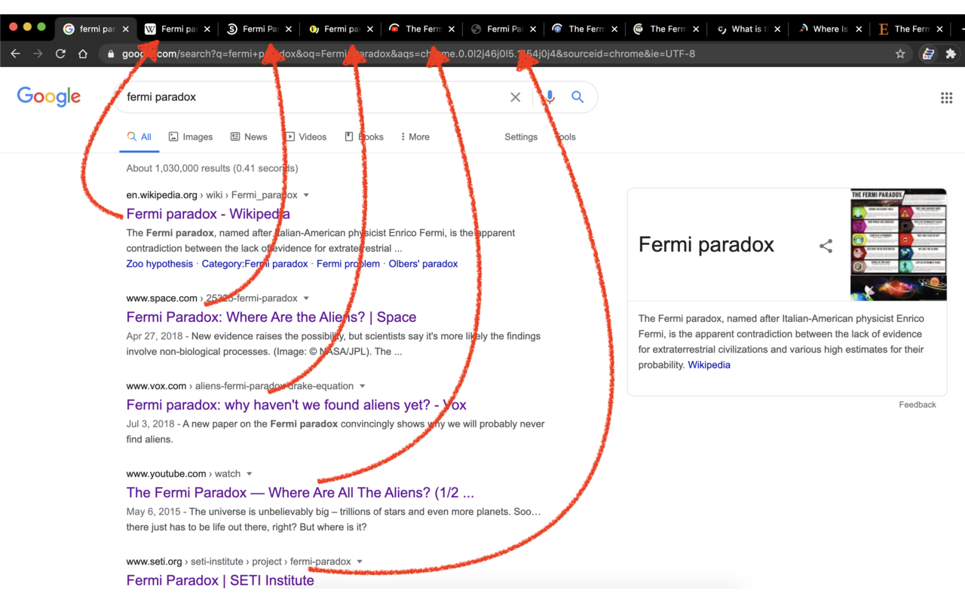Open the Fermi paradox Wikipedia result link
This screenshot has width=965, height=603.
tap(207, 213)
